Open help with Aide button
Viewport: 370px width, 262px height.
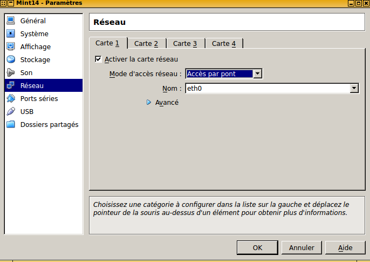click(x=345, y=247)
